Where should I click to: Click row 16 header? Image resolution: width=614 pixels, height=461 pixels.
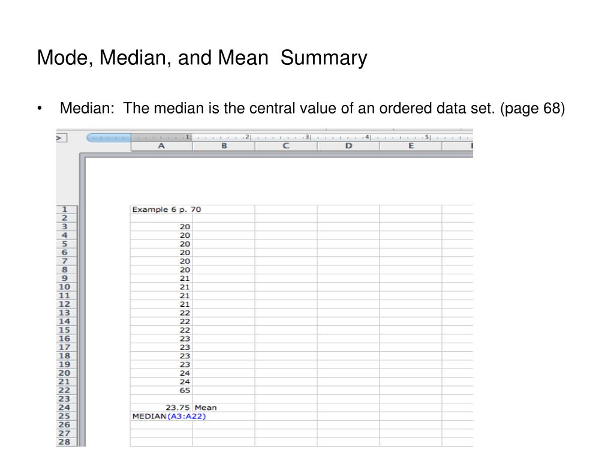click(66, 339)
